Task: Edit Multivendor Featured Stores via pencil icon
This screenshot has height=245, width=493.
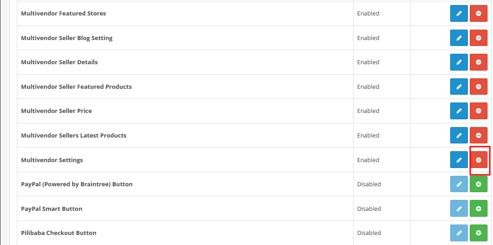Action: [x=459, y=14]
